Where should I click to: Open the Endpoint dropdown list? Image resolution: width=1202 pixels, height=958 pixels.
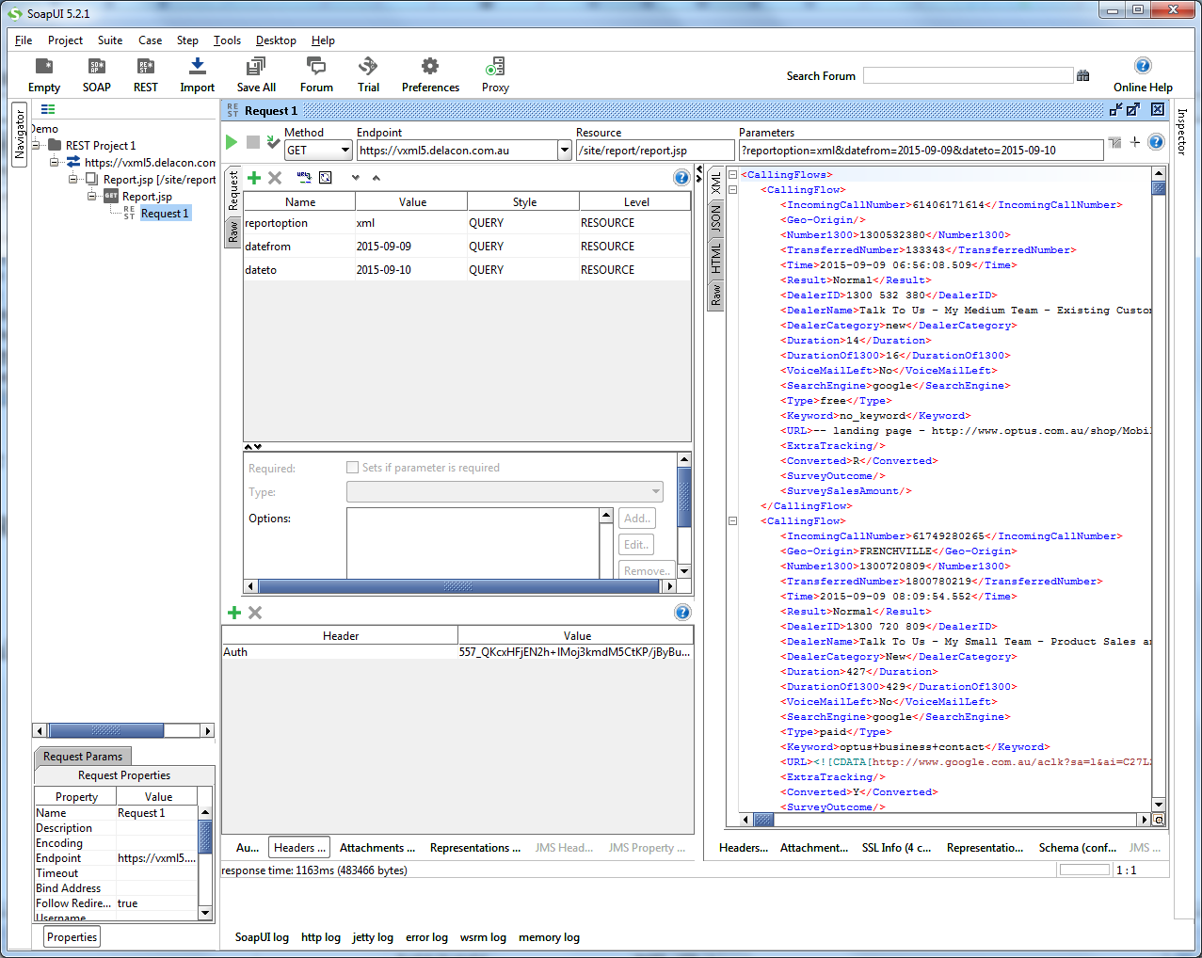[565, 151]
